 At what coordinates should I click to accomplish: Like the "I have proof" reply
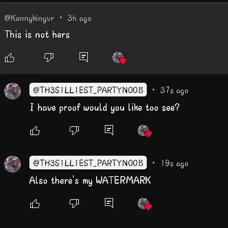tap(35, 131)
